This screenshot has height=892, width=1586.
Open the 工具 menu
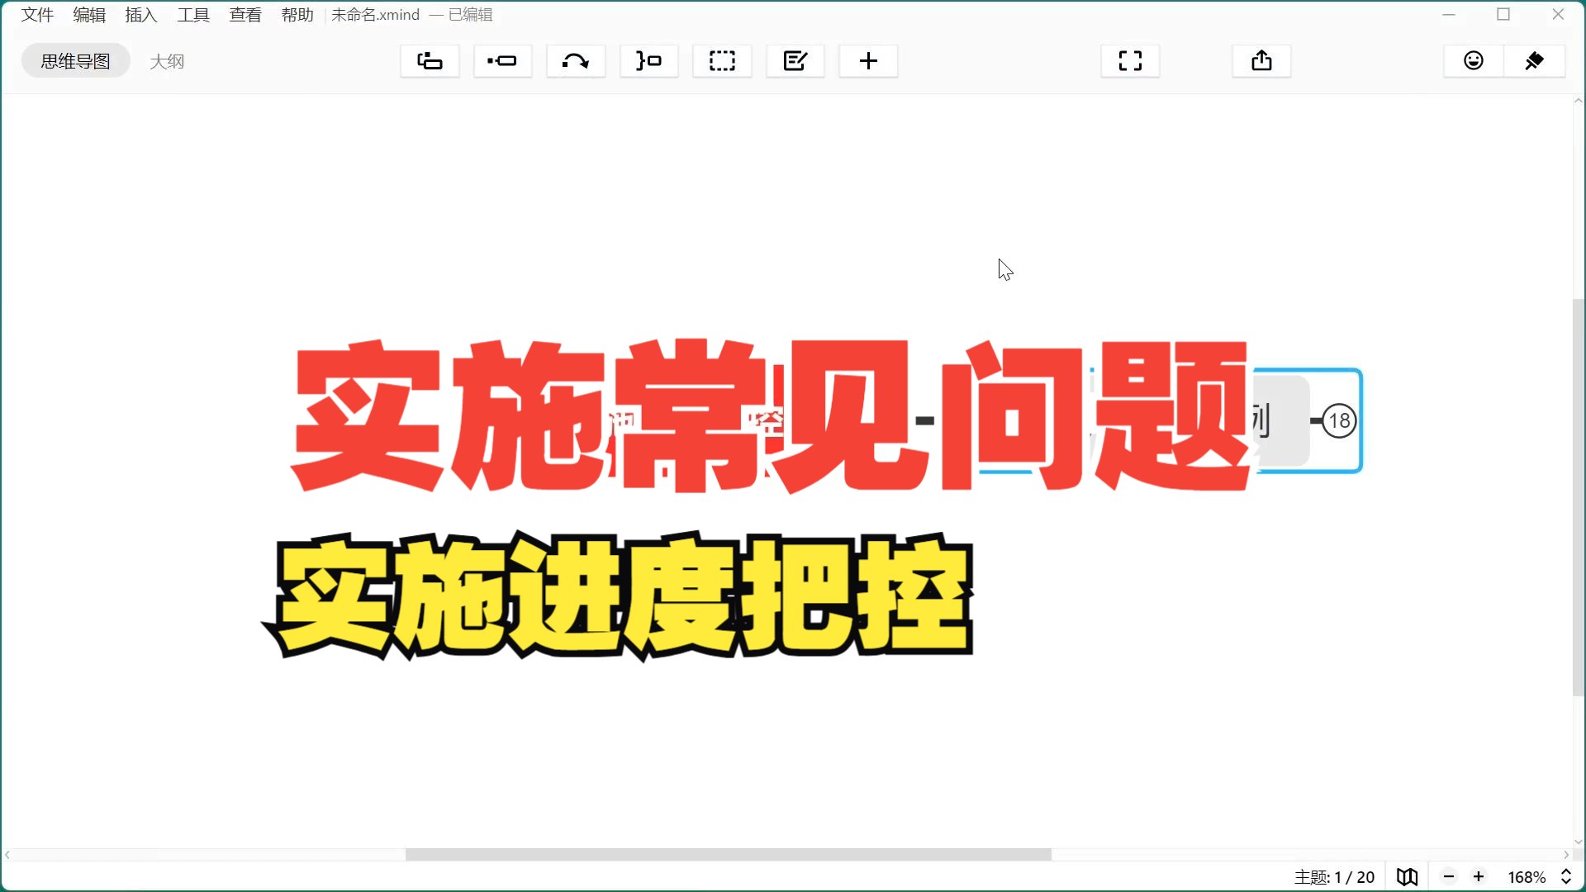coord(193,15)
